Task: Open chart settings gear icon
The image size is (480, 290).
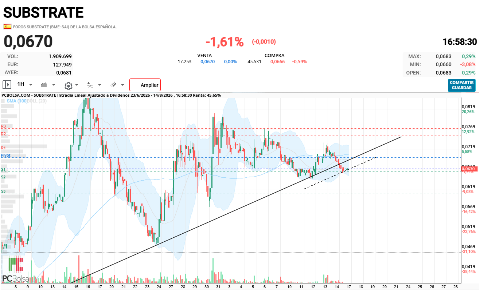Action: pos(68,85)
